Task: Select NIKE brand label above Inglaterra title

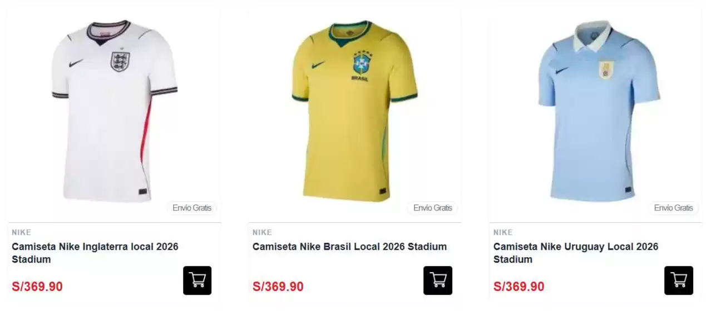Action: (x=21, y=232)
